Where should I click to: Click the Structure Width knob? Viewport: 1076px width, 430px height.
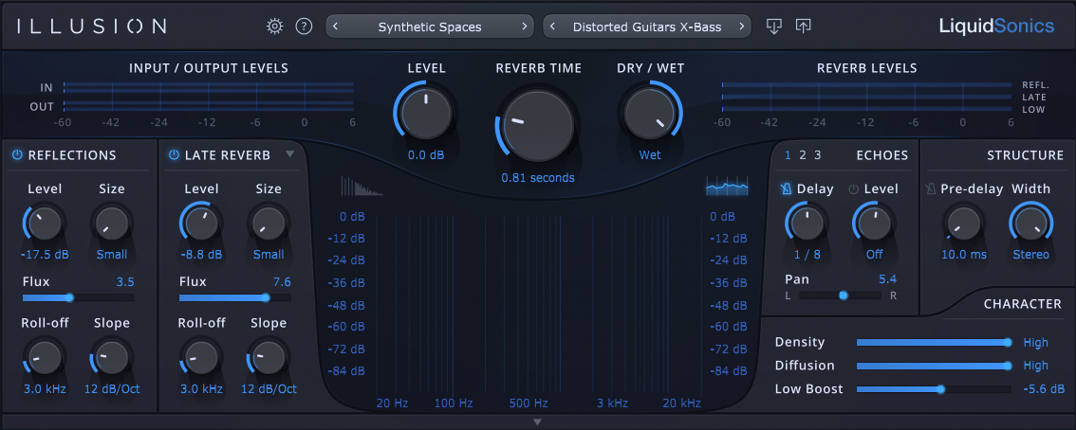[1030, 224]
